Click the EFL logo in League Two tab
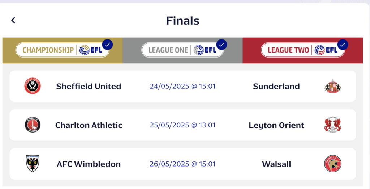 click(326, 50)
